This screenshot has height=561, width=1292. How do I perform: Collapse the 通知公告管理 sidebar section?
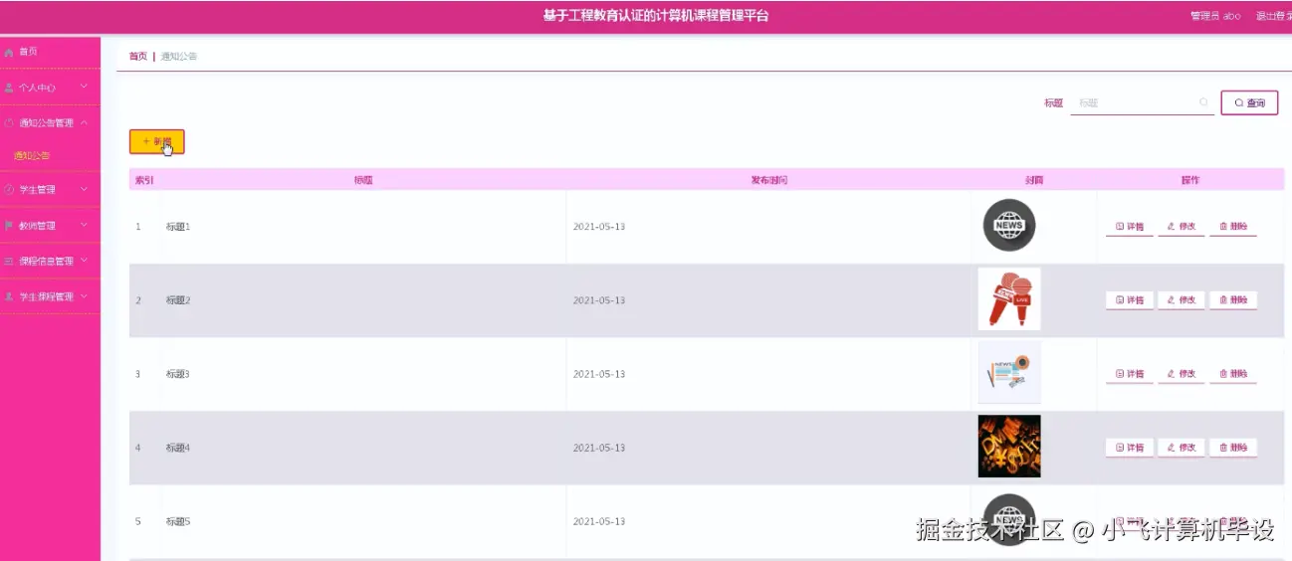[84, 123]
